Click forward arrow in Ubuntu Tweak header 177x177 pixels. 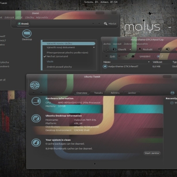(x=41, y=93)
